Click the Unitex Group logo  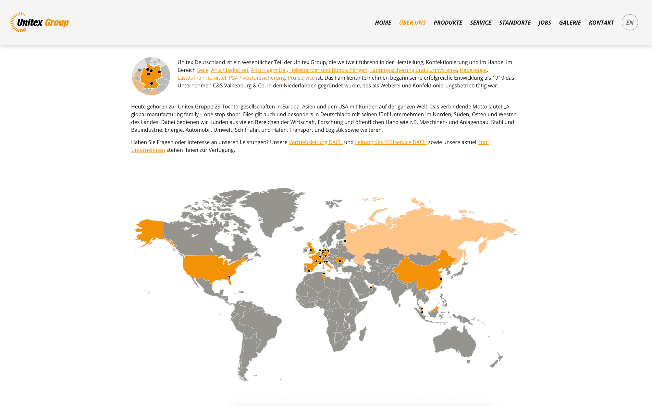click(40, 22)
